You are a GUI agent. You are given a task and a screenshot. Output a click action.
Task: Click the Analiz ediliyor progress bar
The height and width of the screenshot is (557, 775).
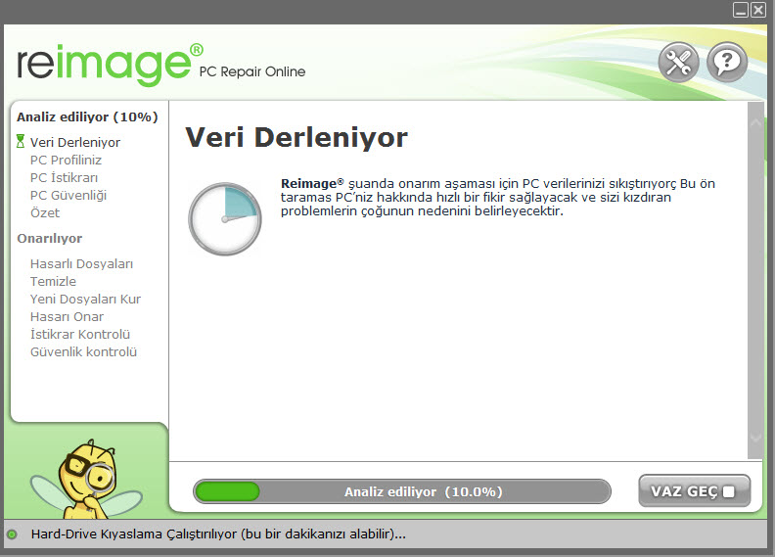402,491
